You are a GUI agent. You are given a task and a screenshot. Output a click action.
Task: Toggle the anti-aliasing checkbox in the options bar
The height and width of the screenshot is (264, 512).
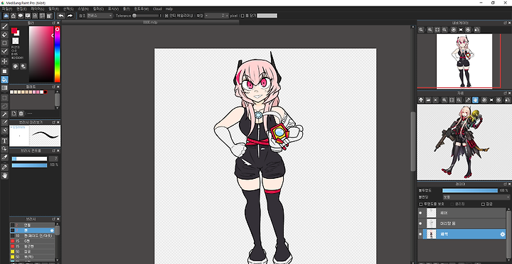166,16
